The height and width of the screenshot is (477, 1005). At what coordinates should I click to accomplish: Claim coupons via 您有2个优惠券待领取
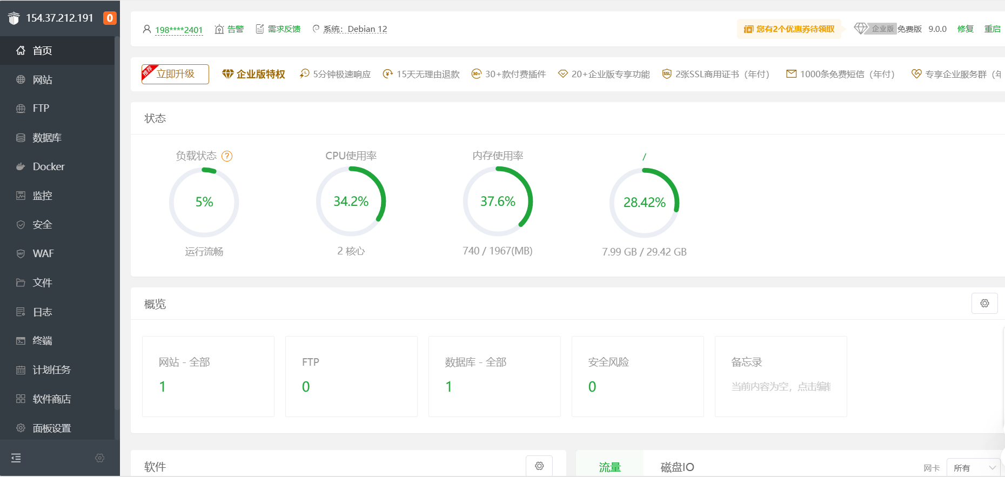pyautogui.click(x=789, y=29)
